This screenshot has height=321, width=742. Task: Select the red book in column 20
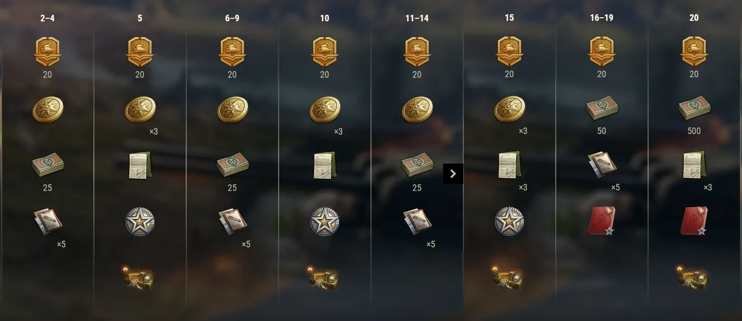694,221
